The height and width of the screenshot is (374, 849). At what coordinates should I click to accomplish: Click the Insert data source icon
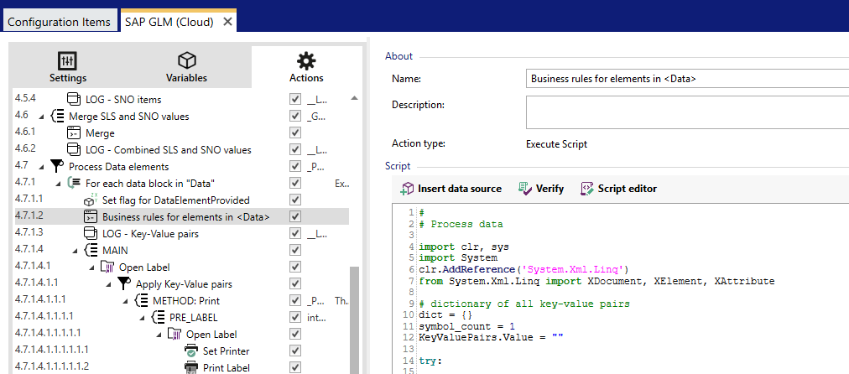tap(408, 189)
